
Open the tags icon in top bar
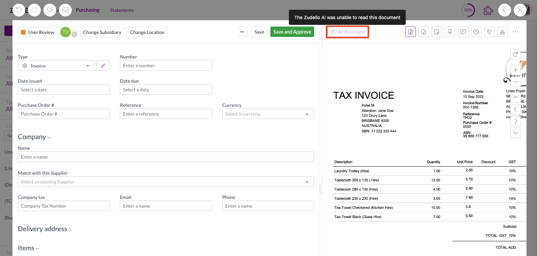(x=50, y=10)
